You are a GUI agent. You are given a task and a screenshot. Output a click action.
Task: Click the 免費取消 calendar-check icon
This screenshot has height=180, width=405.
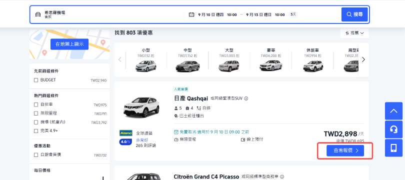pyautogui.click(x=176, y=132)
